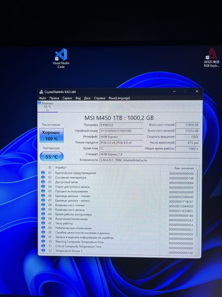Open the Справка menu
Screen dimensions: 222x297
click(x=99, y=98)
